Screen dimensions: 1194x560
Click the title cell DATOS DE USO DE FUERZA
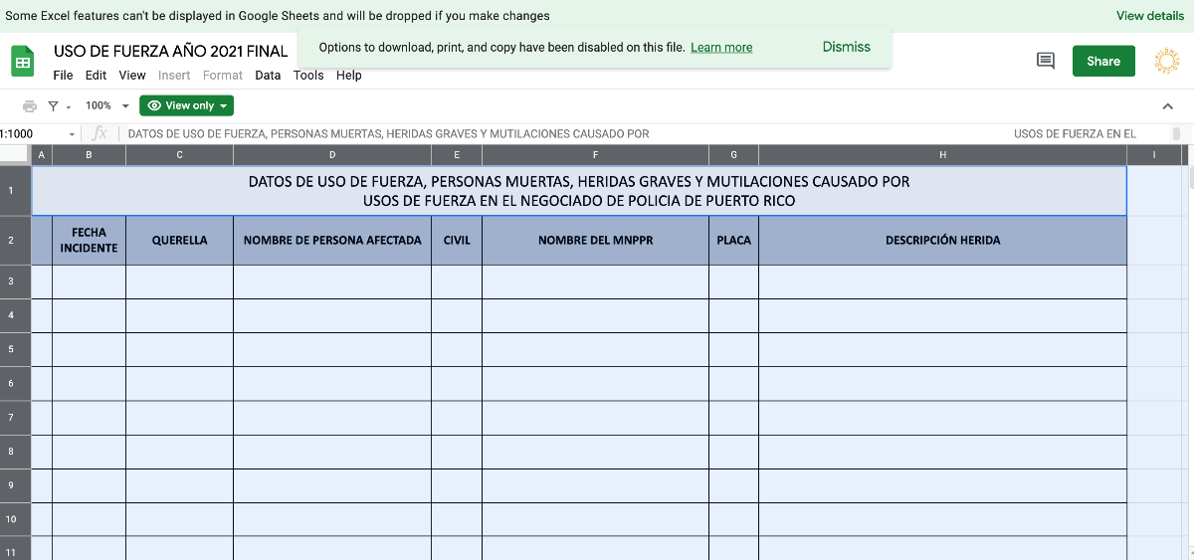pos(579,191)
